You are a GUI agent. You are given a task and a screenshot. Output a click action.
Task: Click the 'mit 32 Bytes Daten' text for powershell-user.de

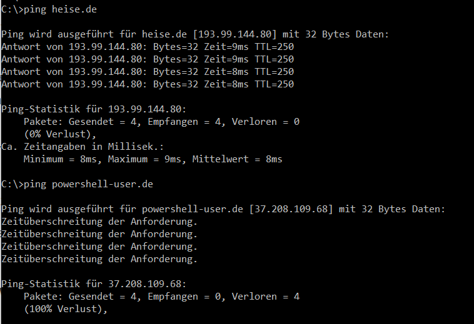(392, 209)
